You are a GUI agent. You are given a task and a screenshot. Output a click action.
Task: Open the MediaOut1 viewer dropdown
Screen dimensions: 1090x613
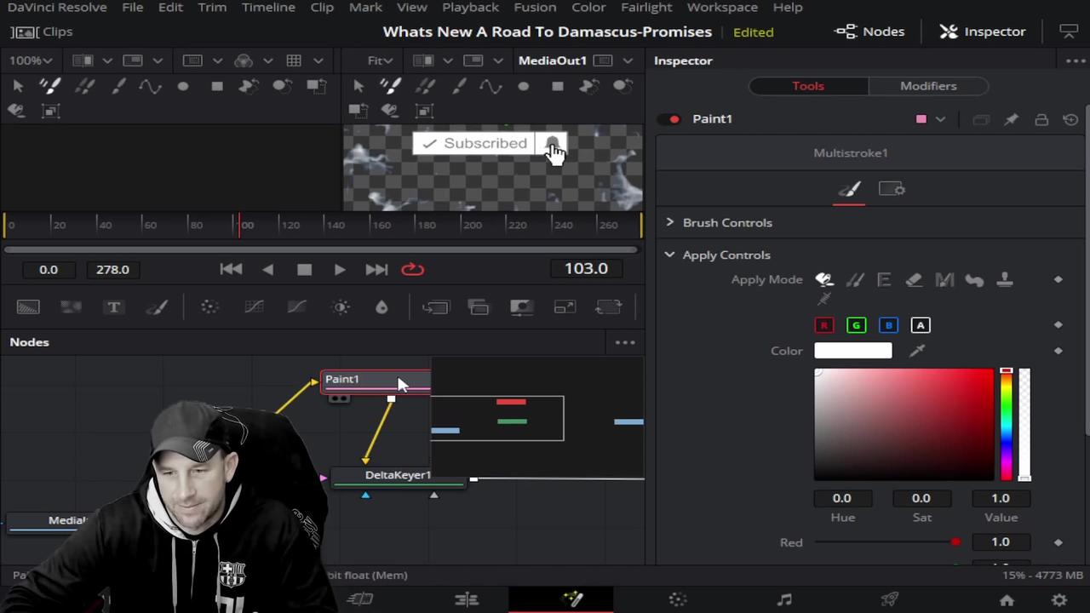(x=628, y=60)
